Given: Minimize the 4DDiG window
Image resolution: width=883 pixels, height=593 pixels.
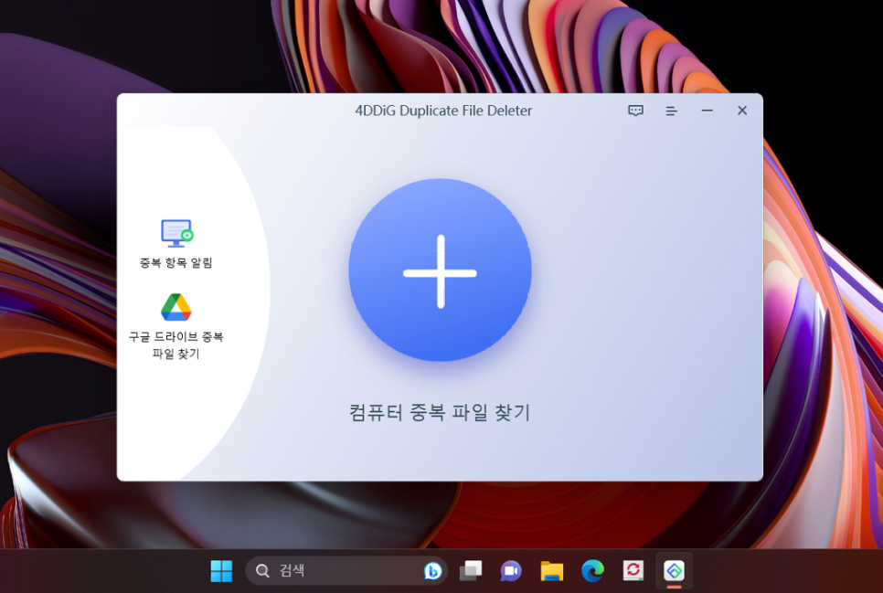Looking at the screenshot, I should tap(707, 111).
